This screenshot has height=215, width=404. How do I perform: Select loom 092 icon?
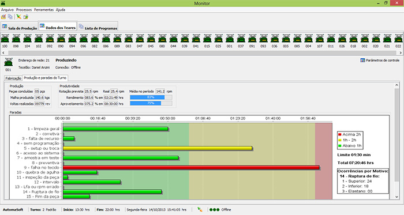[x=50, y=39]
